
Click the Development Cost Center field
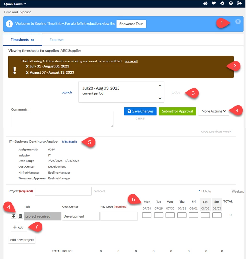pyautogui.click(x=81, y=216)
